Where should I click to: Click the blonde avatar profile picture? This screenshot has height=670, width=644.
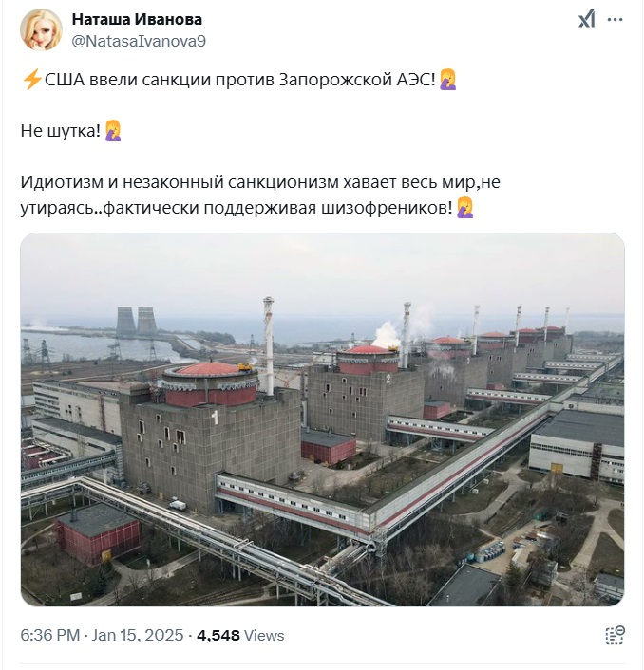[x=41, y=29]
